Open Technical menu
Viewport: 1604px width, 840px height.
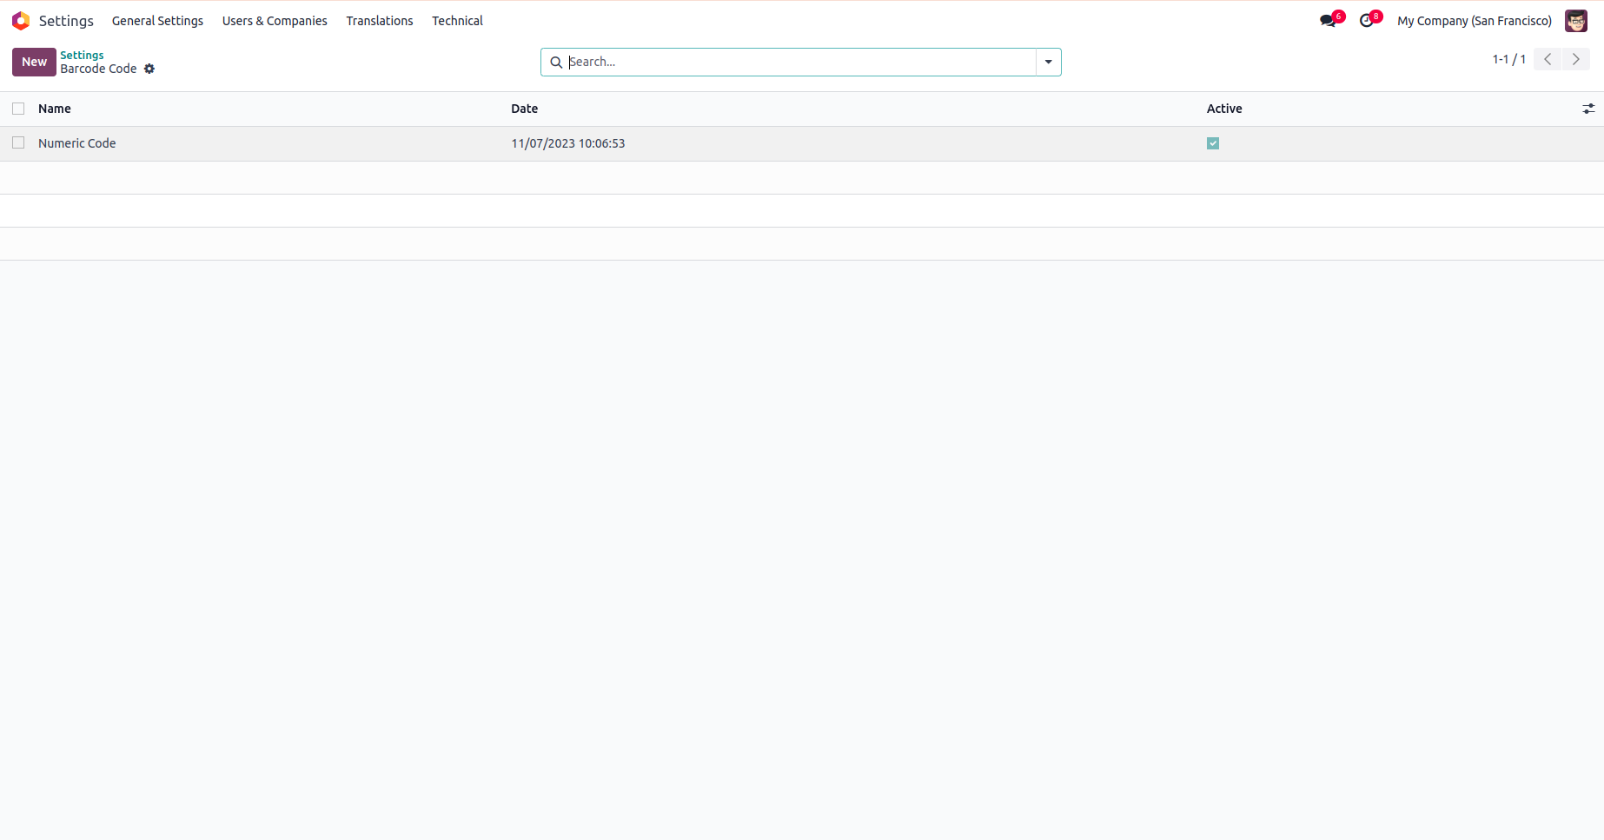coord(457,21)
